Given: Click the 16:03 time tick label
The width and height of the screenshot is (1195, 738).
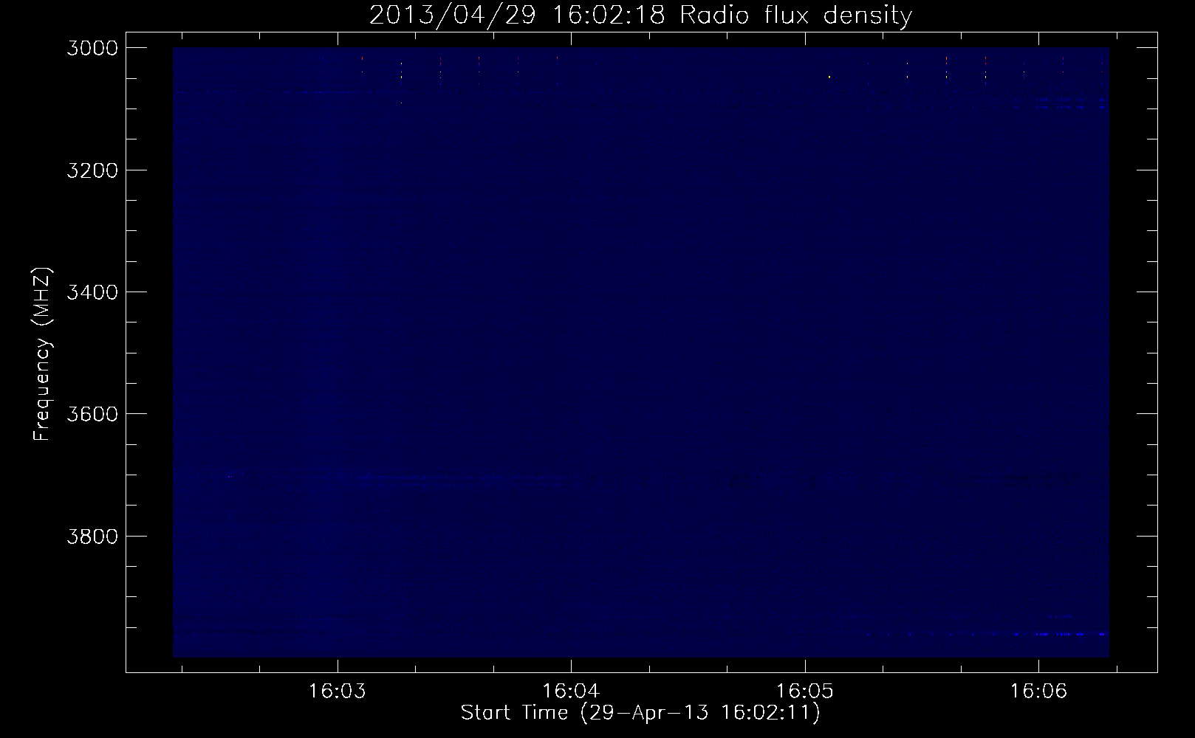Looking at the screenshot, I should 338,692.
